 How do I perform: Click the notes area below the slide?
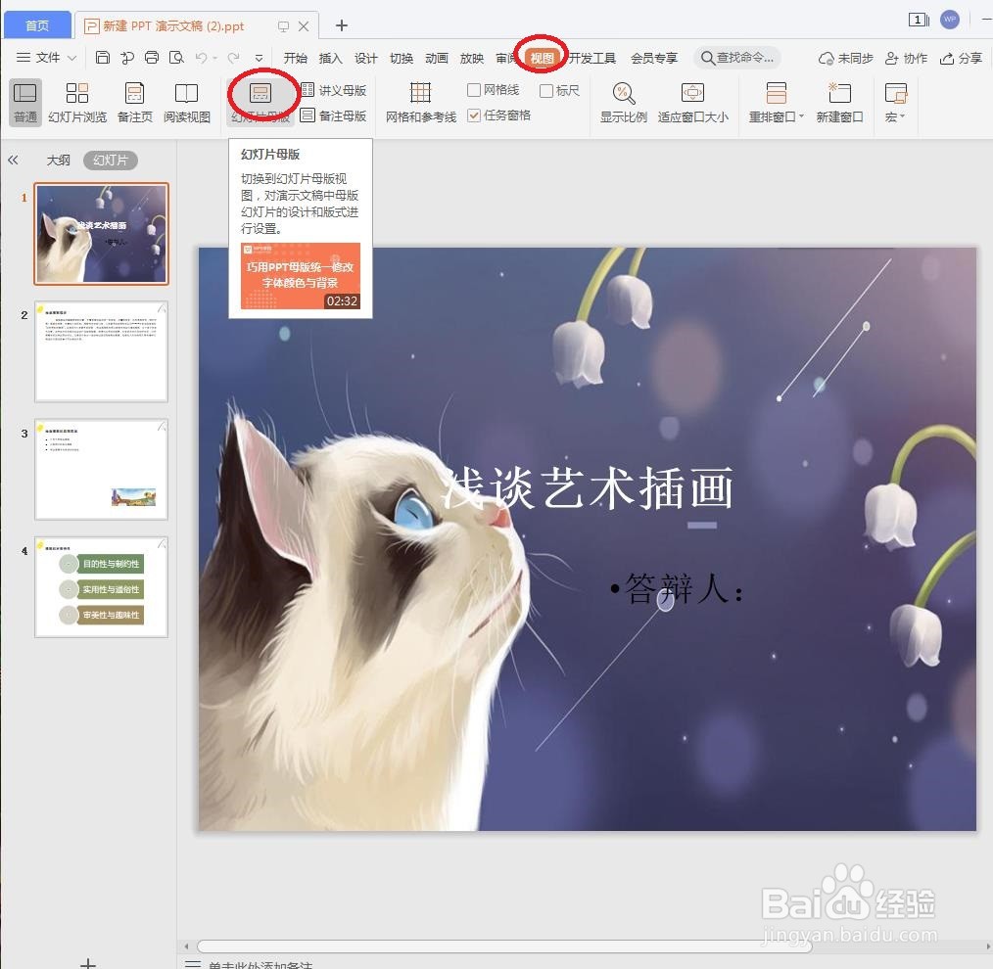[260, 964]
